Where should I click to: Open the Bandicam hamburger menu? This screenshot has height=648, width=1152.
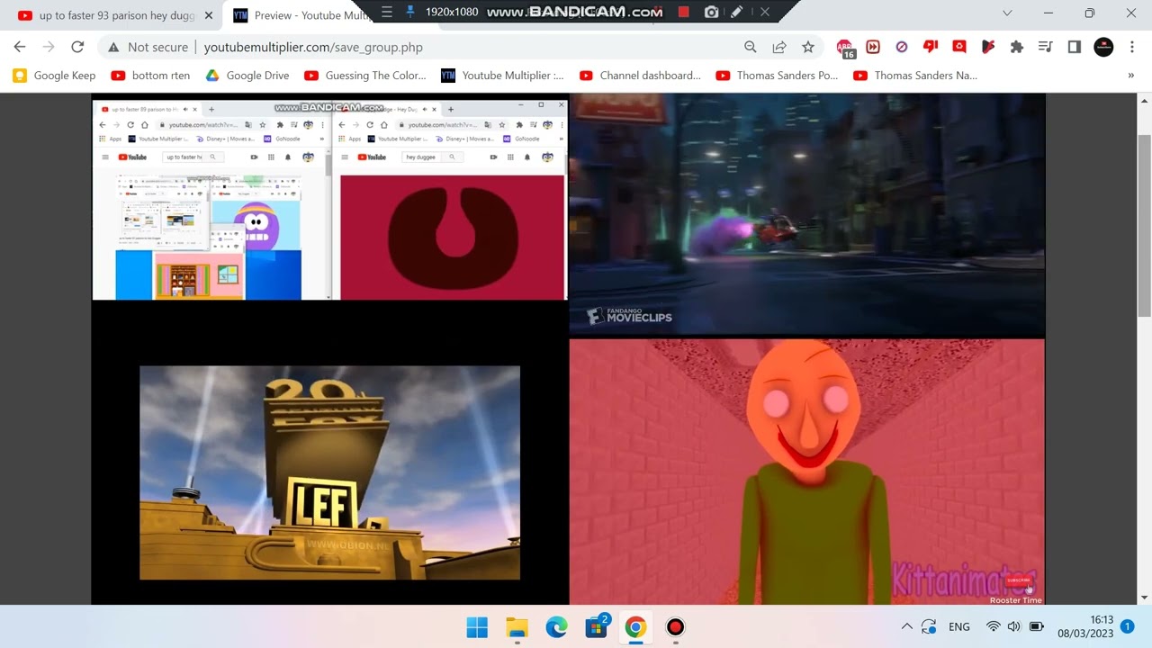coord(387,12)
